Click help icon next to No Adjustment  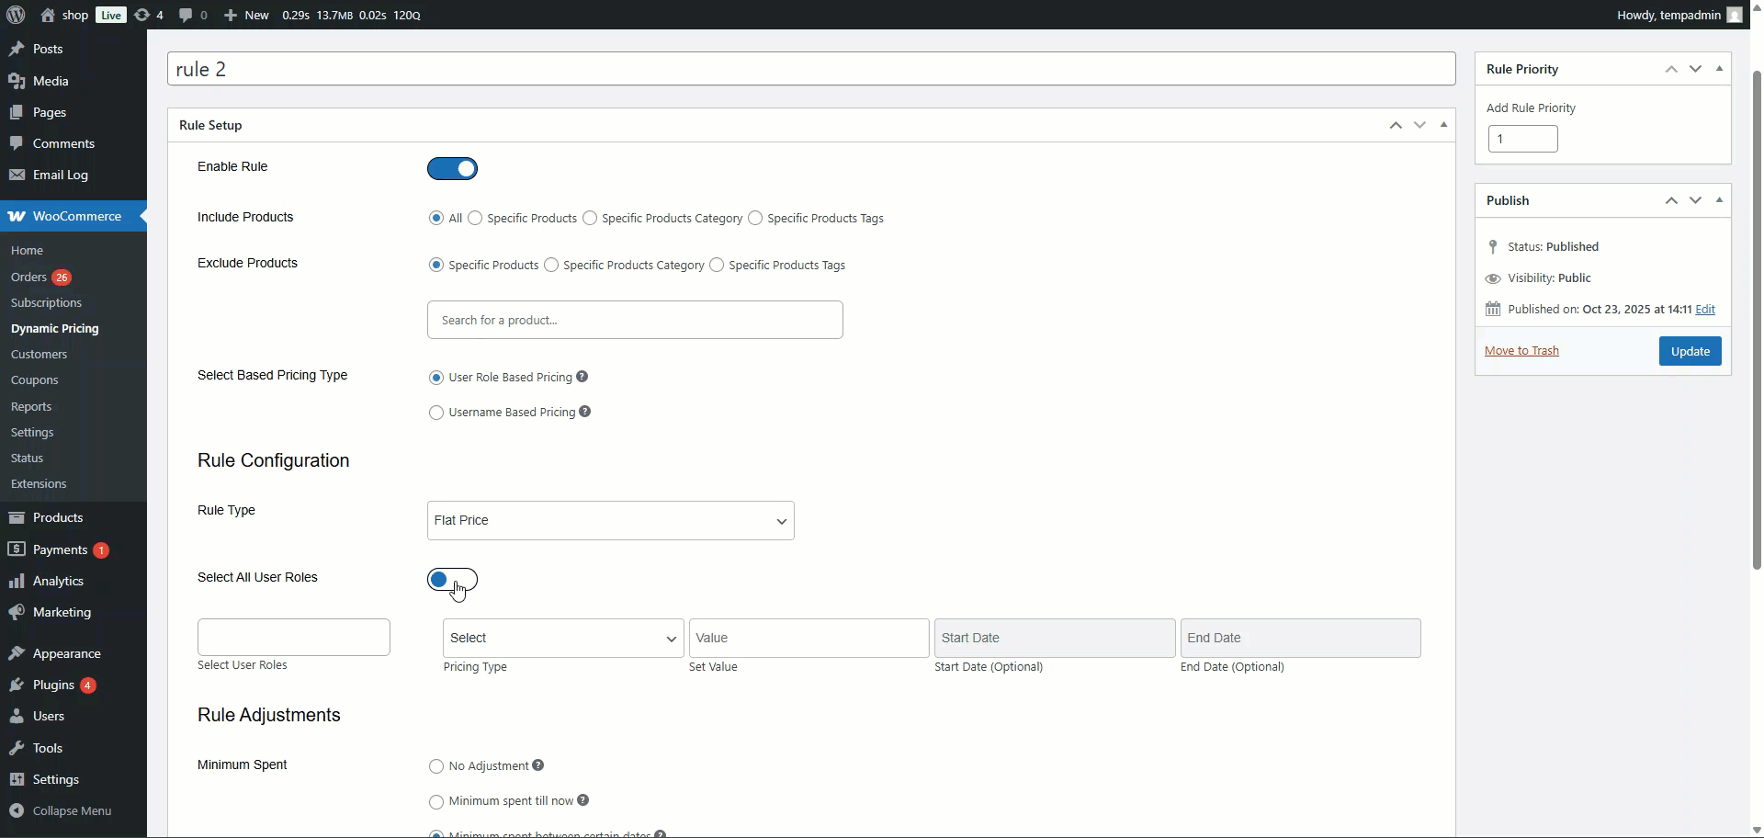[x=538, y=765]
